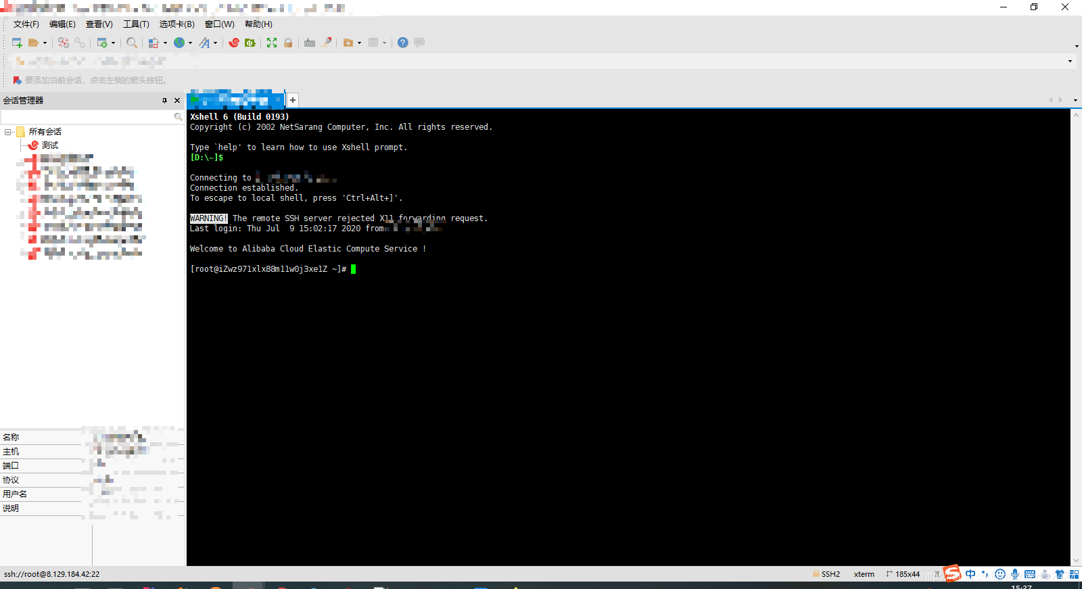This screenshot has width=1082, height=589.
Task: Open Session Properties gear icon
Action: [102, 43]
